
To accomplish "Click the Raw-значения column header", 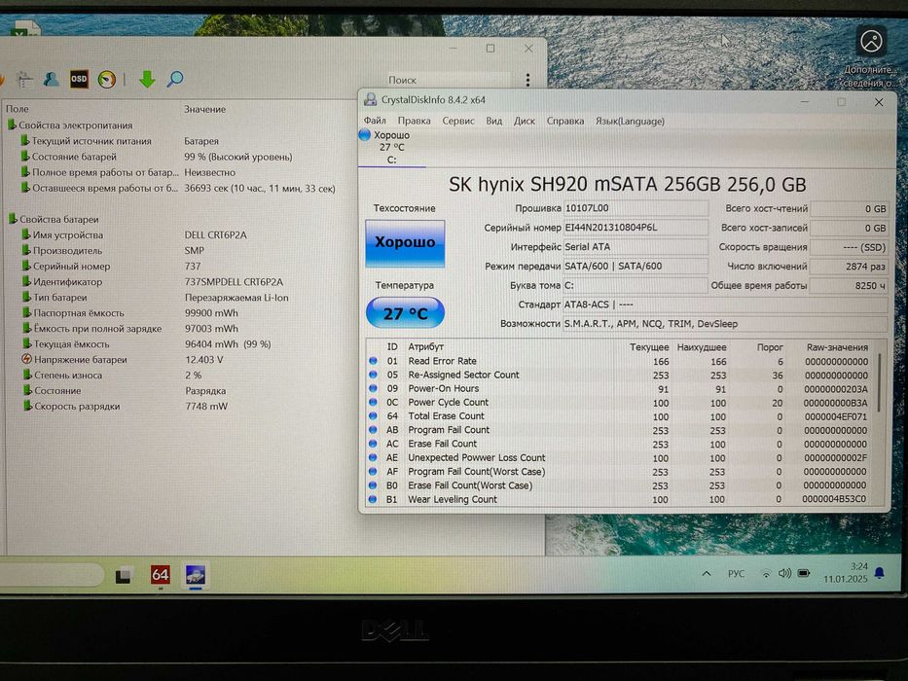I will pyautogui.click(x=837, y=347).
